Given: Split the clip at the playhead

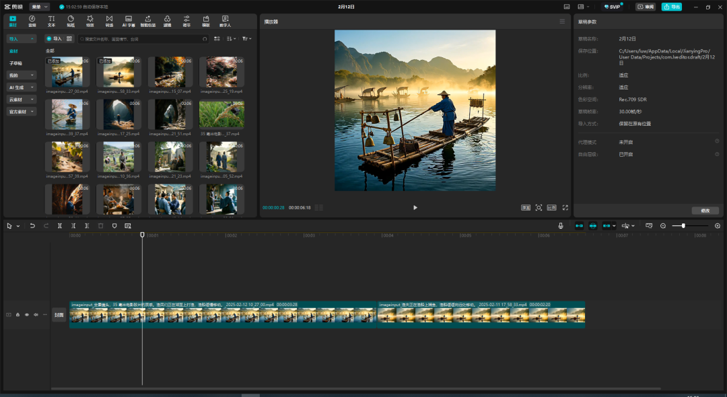Looking at the screenshot, I should [x=59, y=225].
